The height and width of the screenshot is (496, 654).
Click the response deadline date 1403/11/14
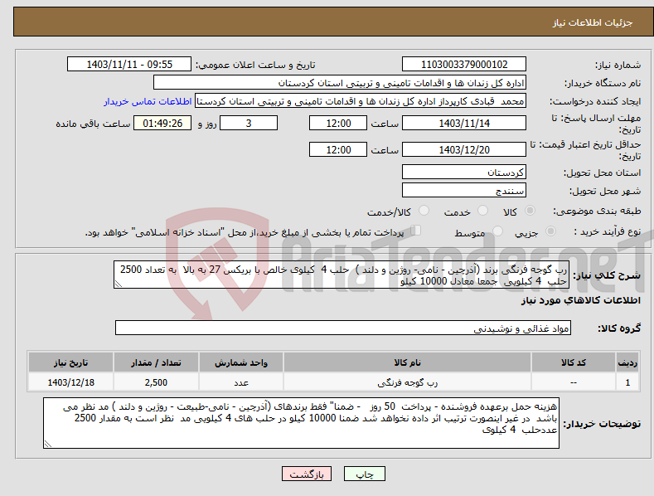[464, 123]
